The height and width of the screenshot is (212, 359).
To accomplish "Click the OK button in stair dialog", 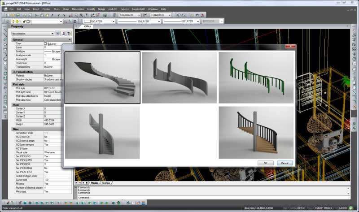I will (x=265, y=163).
